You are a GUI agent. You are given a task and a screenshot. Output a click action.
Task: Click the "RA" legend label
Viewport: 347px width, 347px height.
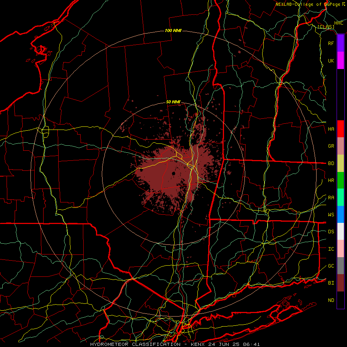(331, 198)
